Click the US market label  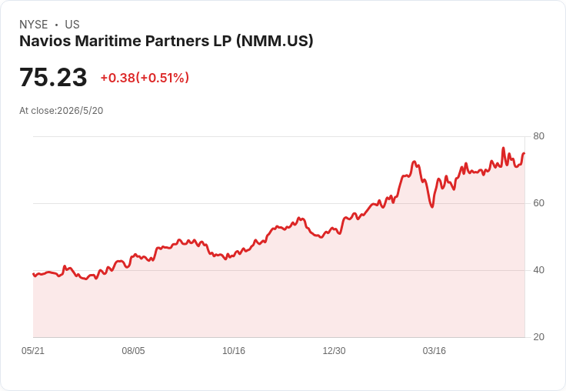point(72,25)
